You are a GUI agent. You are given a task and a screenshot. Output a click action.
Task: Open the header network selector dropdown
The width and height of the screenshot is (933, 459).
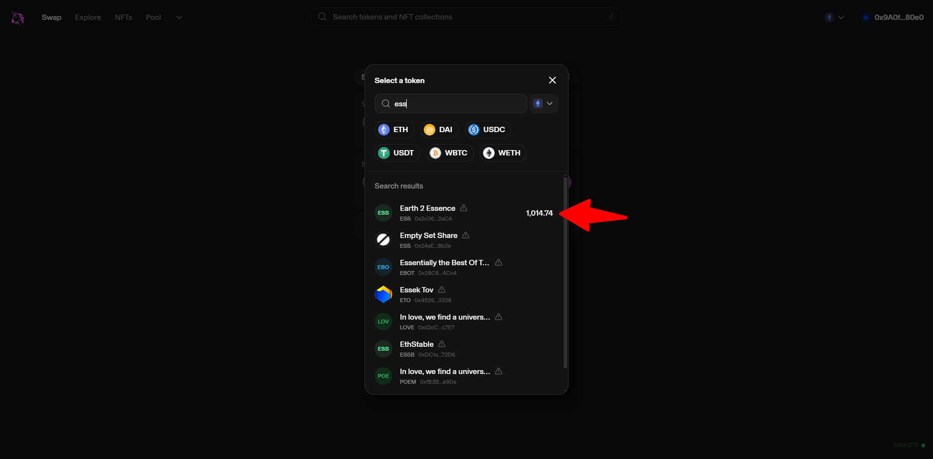[834, 17]
